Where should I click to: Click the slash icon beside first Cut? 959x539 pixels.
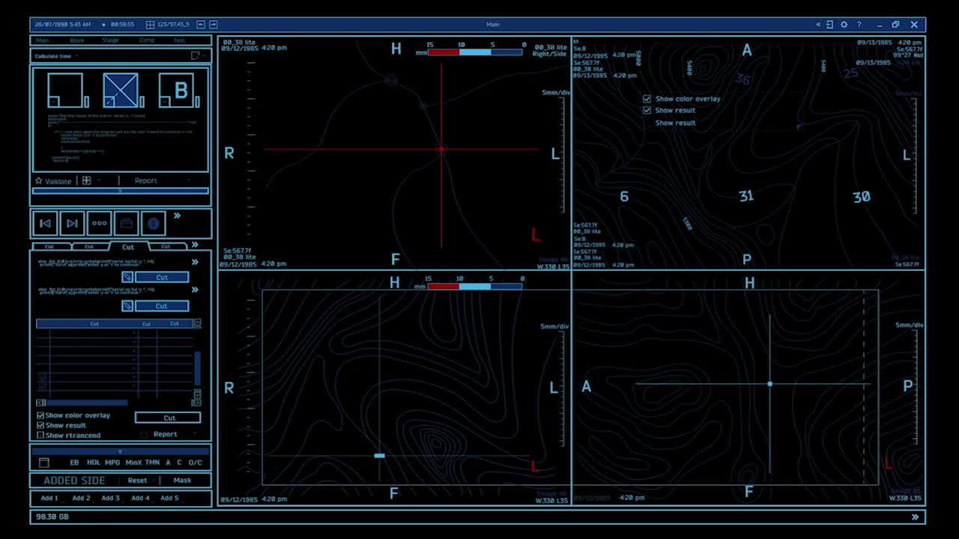[127, 277]
